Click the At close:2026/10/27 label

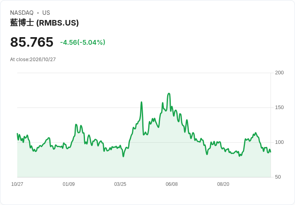(33, 60)
